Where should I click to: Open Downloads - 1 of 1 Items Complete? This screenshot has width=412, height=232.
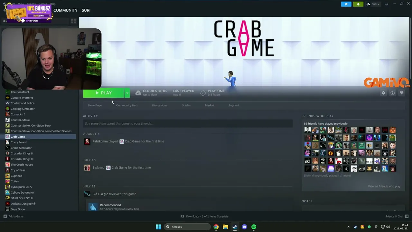click(204, 216)
